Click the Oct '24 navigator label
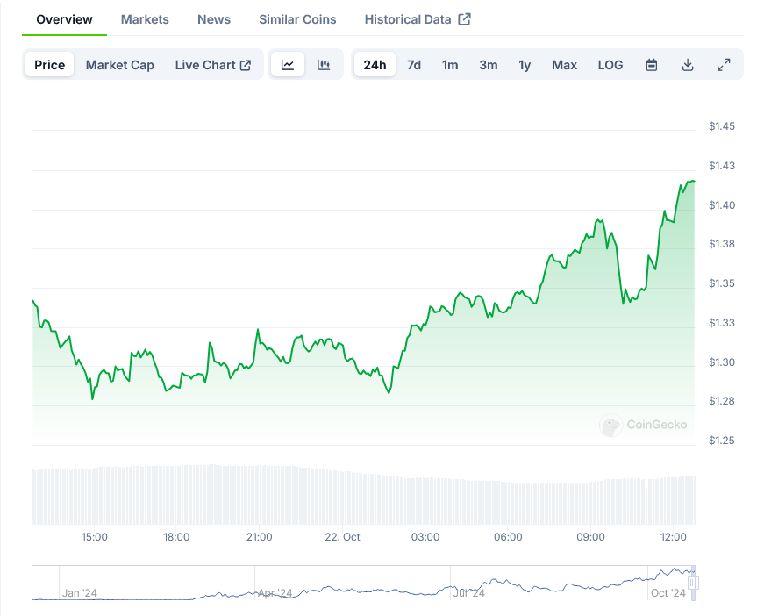The width and height of the screenshot is (764, 616). click(x=668, y=593)
